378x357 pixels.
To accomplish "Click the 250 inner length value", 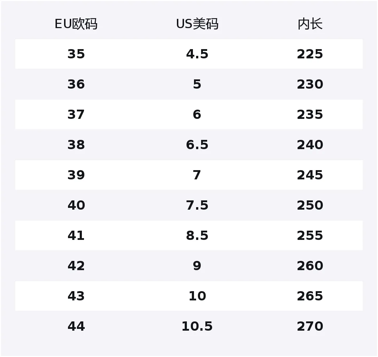I will (x=310, y=205).
